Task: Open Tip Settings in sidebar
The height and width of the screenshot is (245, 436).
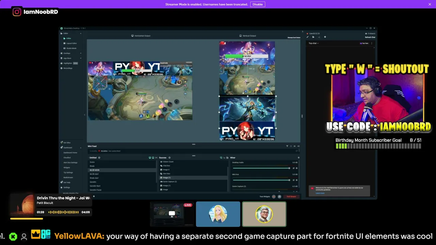Action: coord(68,173)
